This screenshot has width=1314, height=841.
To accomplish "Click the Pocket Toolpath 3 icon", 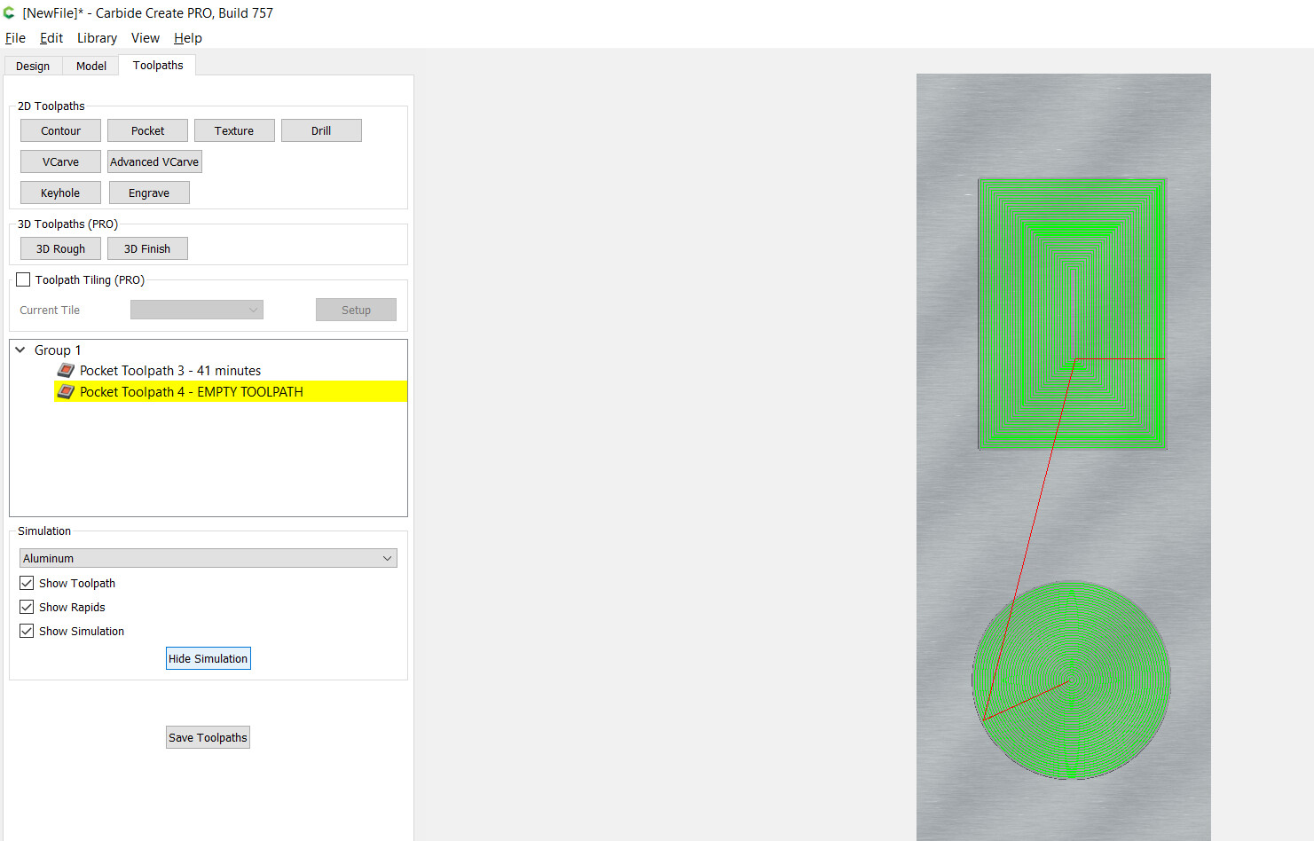I will [66, 370].
